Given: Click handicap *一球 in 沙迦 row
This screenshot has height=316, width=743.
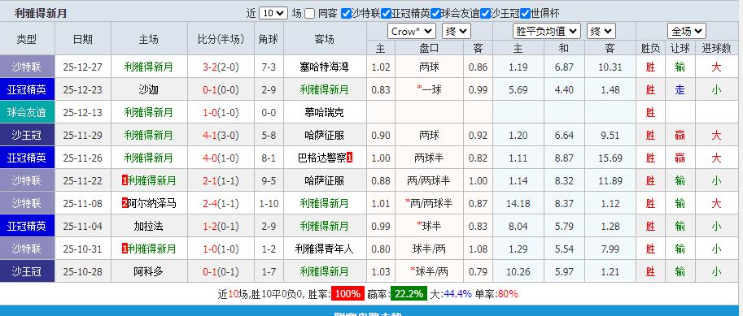Looking at the screenshot, I should click(429, 90).
